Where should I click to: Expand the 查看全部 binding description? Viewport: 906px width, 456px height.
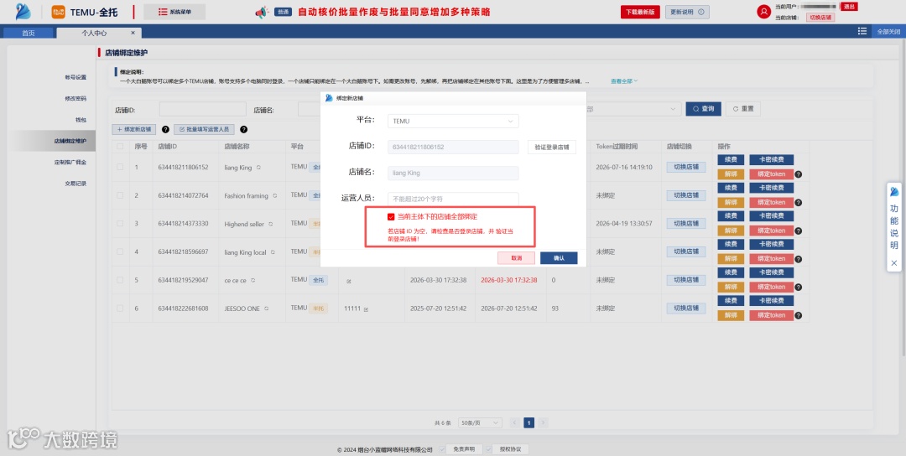click(624, 81)
